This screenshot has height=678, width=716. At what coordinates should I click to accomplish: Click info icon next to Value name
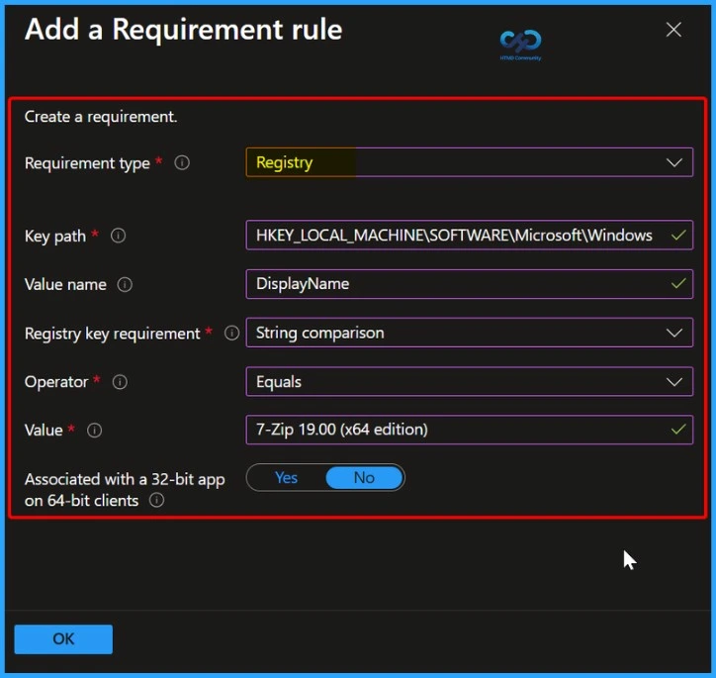tap(125, 285)
